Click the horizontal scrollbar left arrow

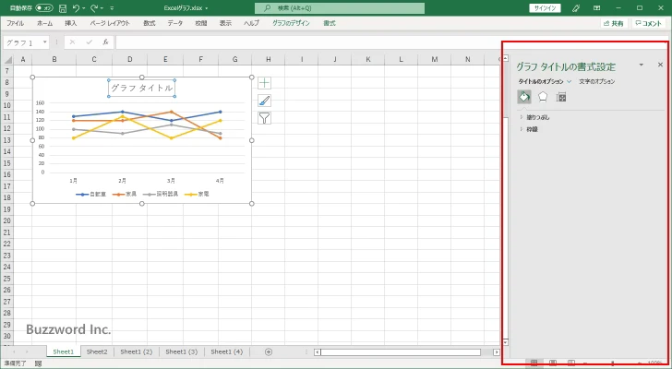318,352
